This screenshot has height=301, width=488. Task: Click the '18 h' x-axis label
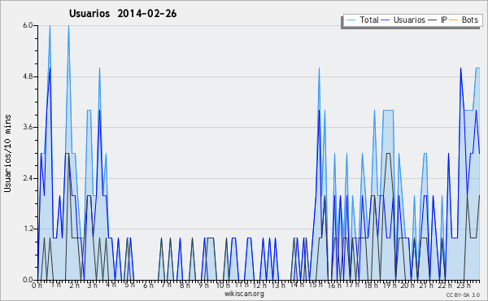pyautogui.click(x=371, y=285)
